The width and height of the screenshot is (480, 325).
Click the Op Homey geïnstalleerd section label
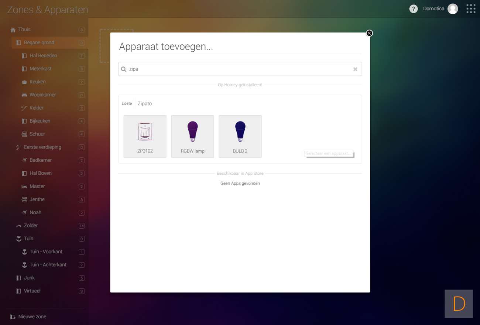[x=240, y=85]
